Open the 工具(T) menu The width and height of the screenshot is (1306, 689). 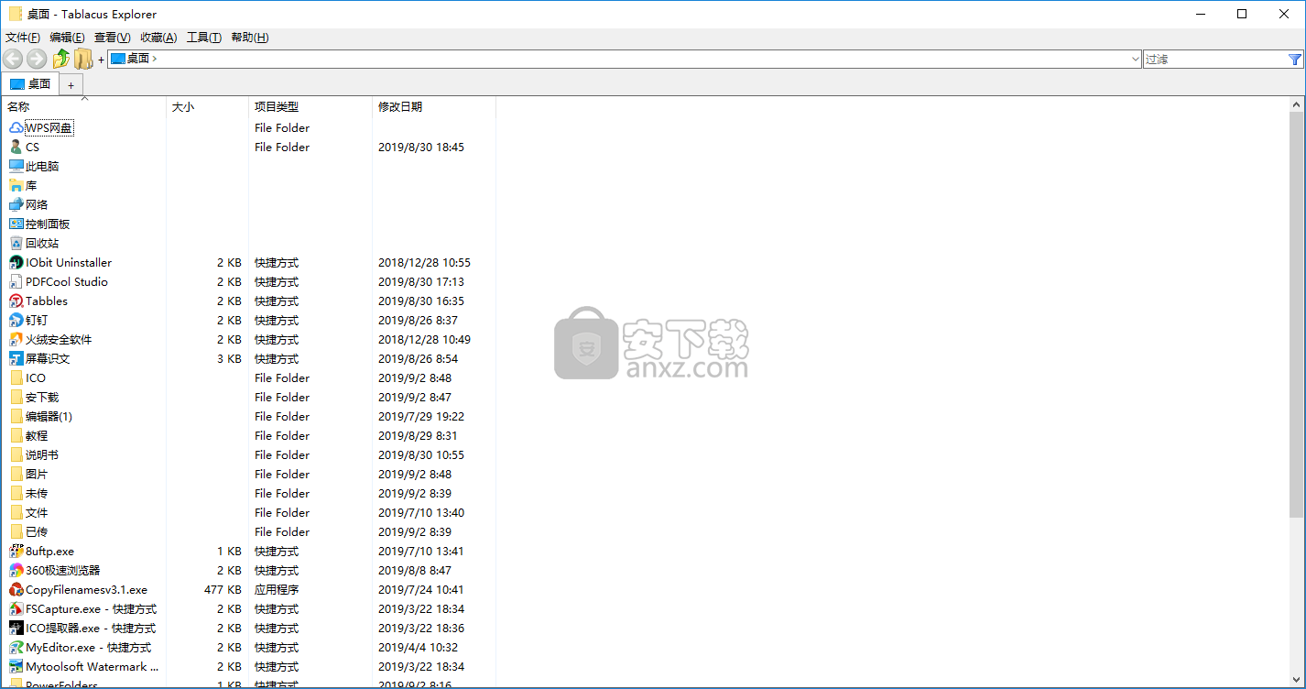tap(204, 38)
